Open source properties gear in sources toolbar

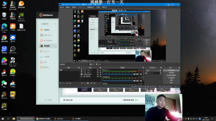coord(88,83)
